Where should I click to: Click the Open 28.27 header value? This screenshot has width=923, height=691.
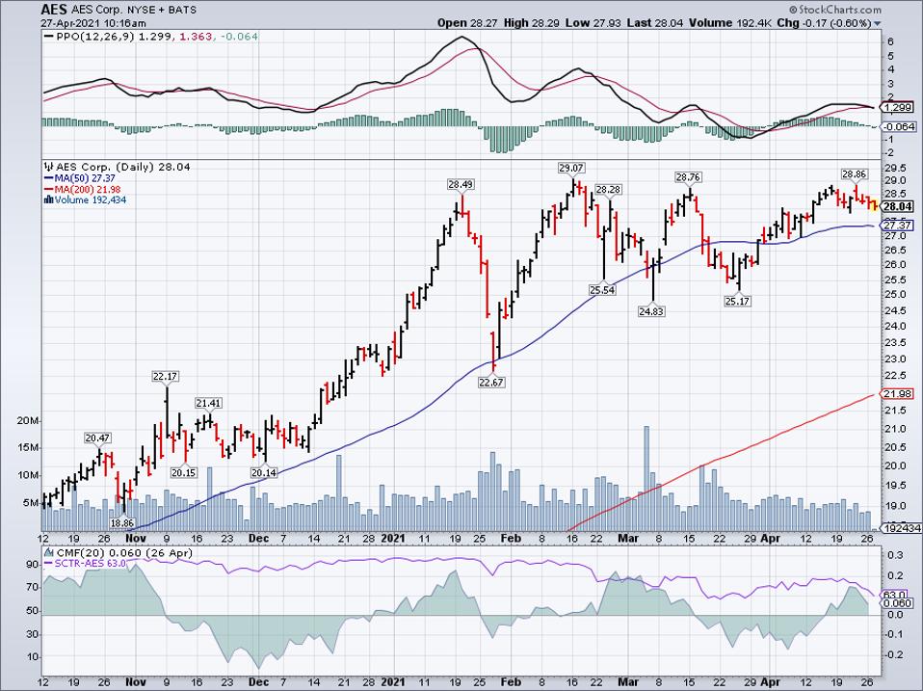(x=468, y=23)
